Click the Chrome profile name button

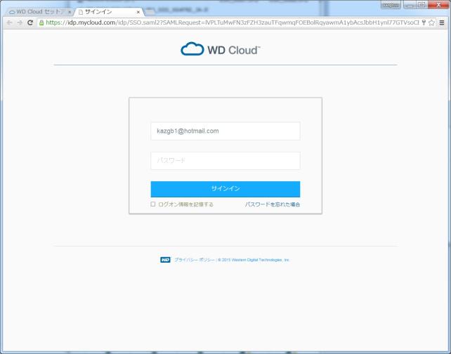[x=391, y=5]
